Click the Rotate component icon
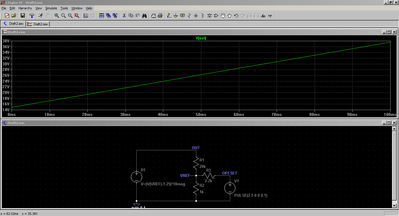 pos(250,16)
